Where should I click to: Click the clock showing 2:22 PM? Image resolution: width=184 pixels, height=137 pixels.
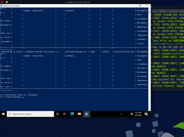(138, 114)
